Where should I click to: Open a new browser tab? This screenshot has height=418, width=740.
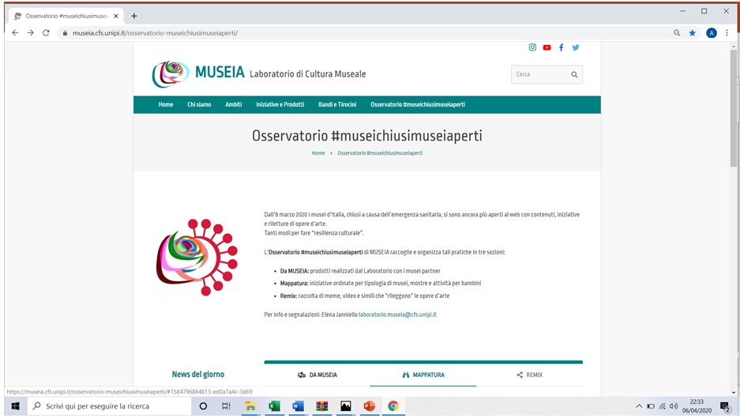(134, 16)
